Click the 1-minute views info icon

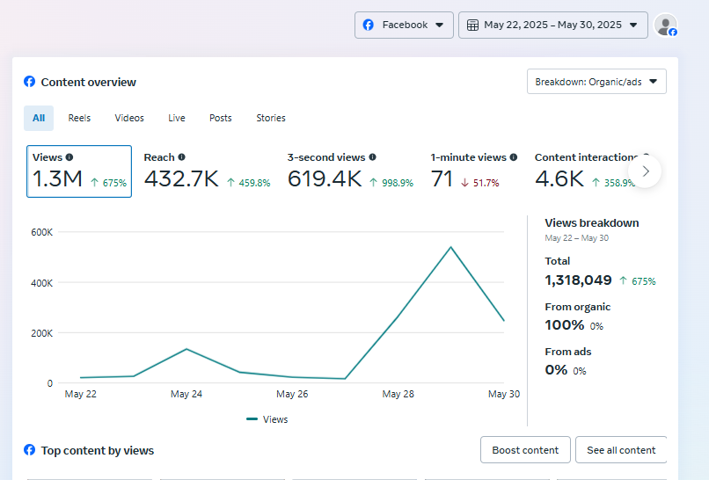tap(514, 157)
